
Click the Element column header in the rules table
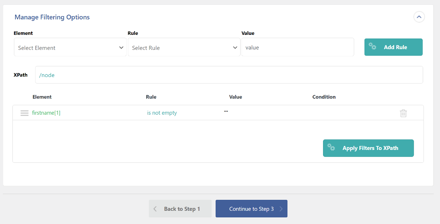click(42, 97)
